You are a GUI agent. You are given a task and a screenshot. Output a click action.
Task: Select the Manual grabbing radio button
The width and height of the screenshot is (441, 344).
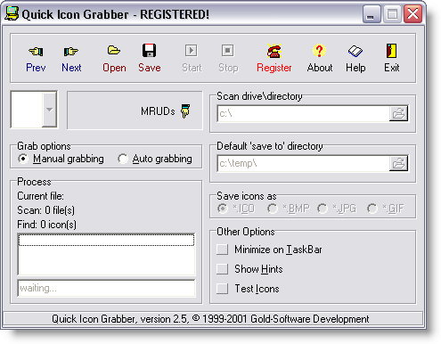[23, 159]
